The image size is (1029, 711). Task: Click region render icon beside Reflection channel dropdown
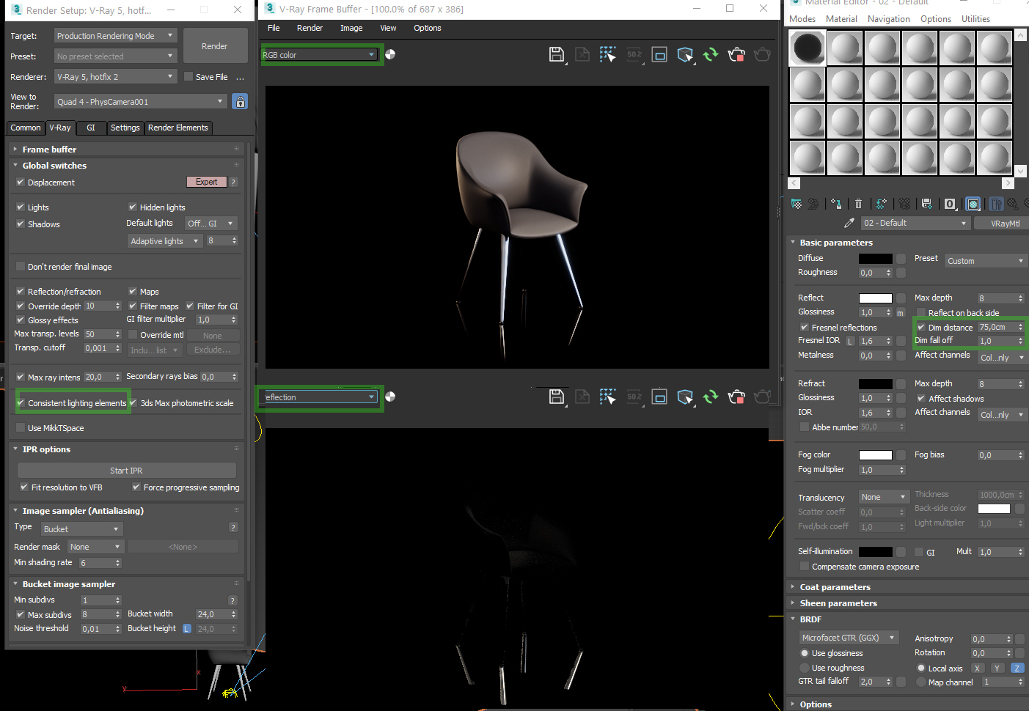(x=607, y=397)
